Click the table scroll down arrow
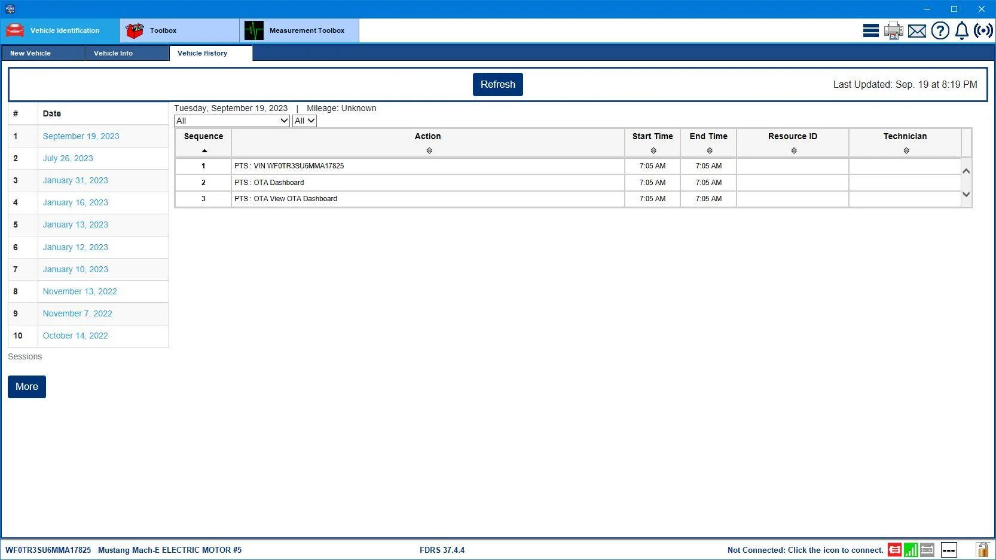This screenshot has width=996, height=560. (x=966, y=195)
